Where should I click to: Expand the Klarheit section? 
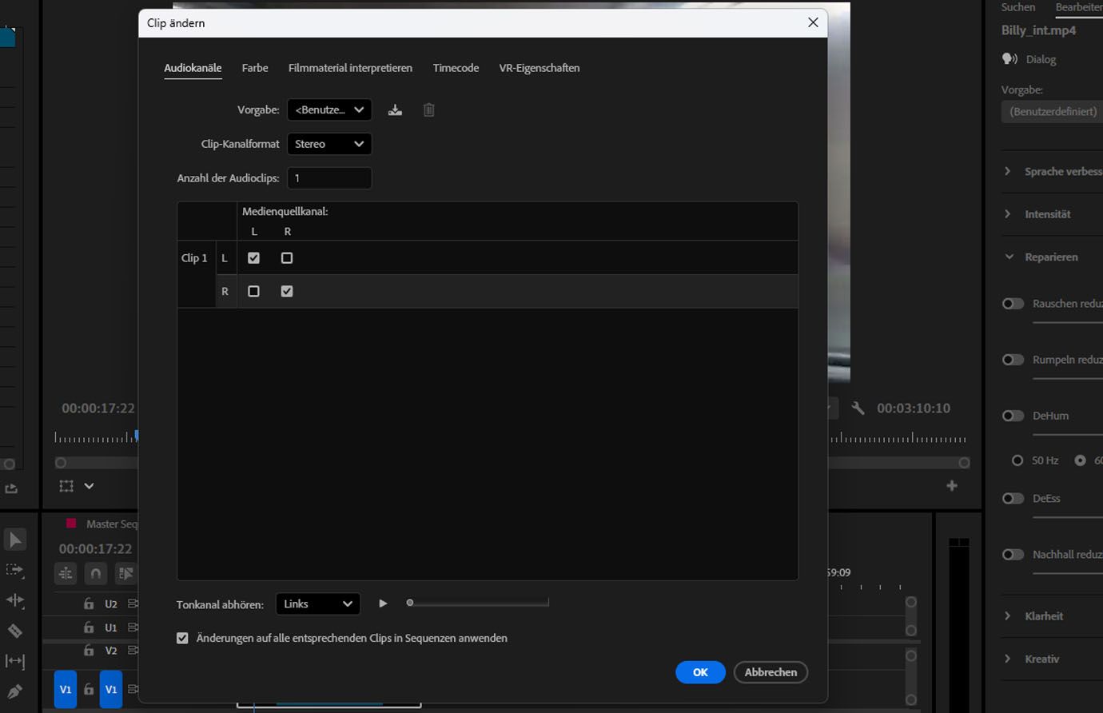click(x=1009, y=615)
